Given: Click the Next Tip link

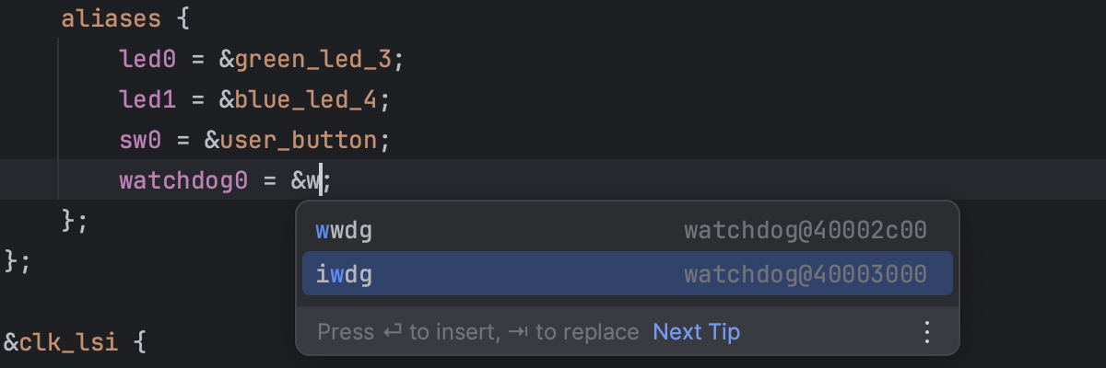Looking at the screenshot, I should 696,332.
